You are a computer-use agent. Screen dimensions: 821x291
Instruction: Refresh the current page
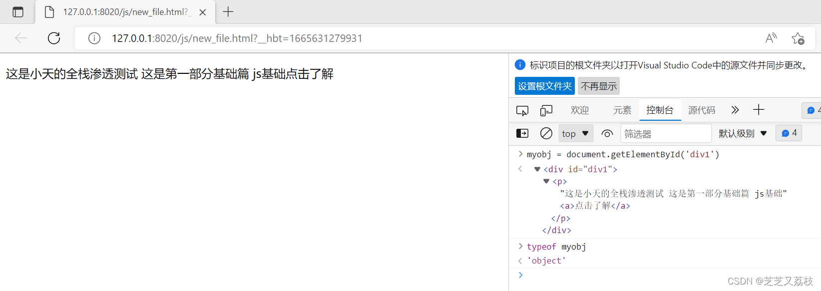point(54,38)
